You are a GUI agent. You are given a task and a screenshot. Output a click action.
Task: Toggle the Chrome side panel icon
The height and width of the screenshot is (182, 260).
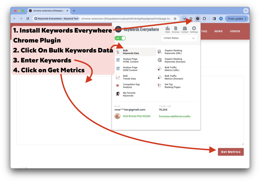tap(214, 19)
